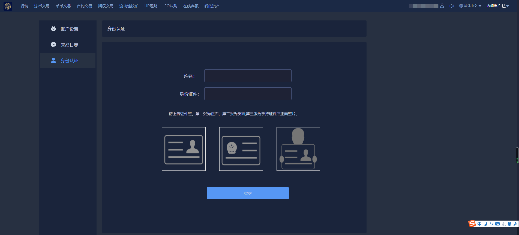
Task: Open the Sogou wrench settings icon
Action: coord(515,224)
